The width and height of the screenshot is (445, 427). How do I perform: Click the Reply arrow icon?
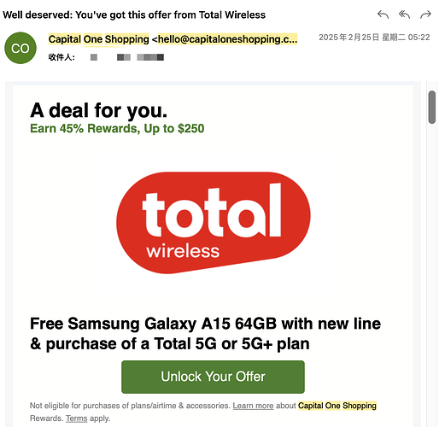[383, 15]
